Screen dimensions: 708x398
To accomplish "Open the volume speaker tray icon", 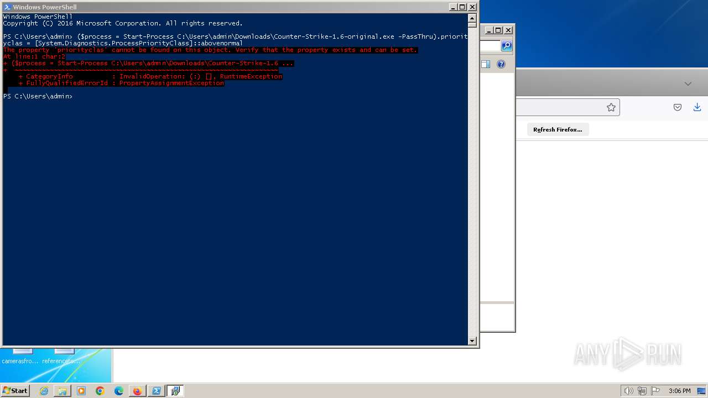I will point(628,391).
